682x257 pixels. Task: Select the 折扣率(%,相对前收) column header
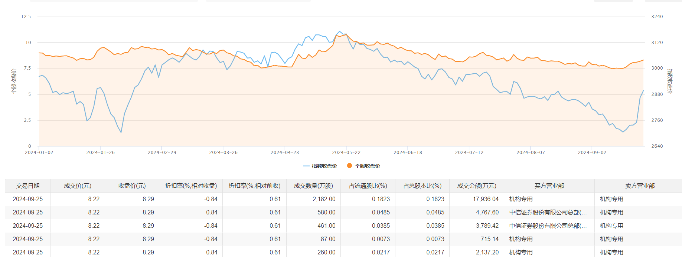pyautogui.click(x=254, y=186)
